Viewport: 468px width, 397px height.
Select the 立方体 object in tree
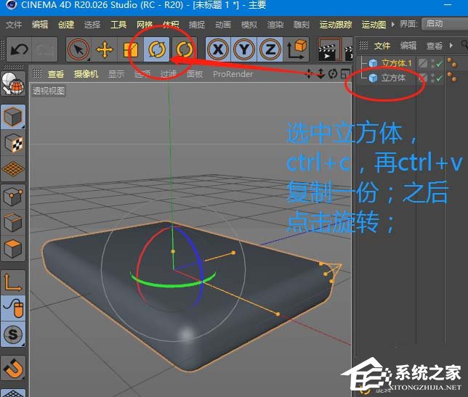(x=393, y=78)
